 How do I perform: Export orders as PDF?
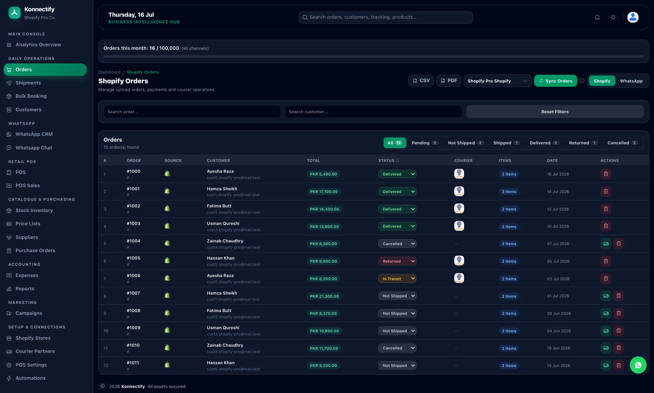click(449, 81)
